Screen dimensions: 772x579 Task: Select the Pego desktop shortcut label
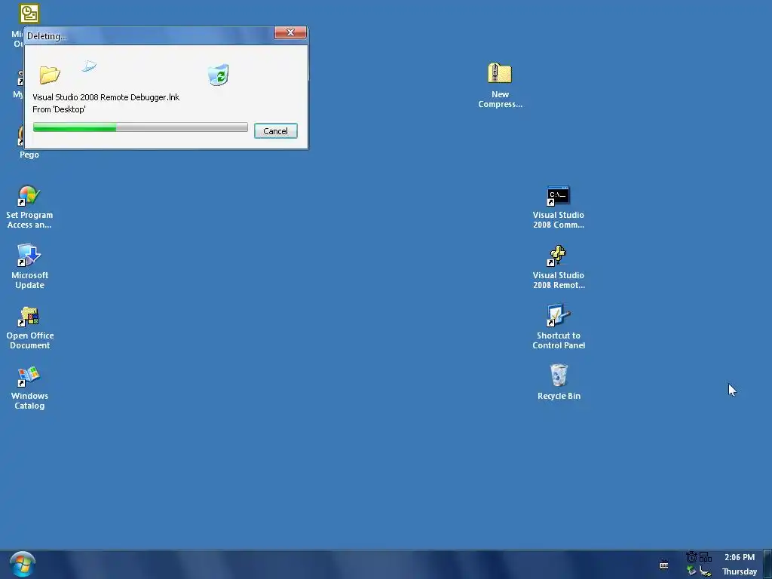[x=29, y=155]
